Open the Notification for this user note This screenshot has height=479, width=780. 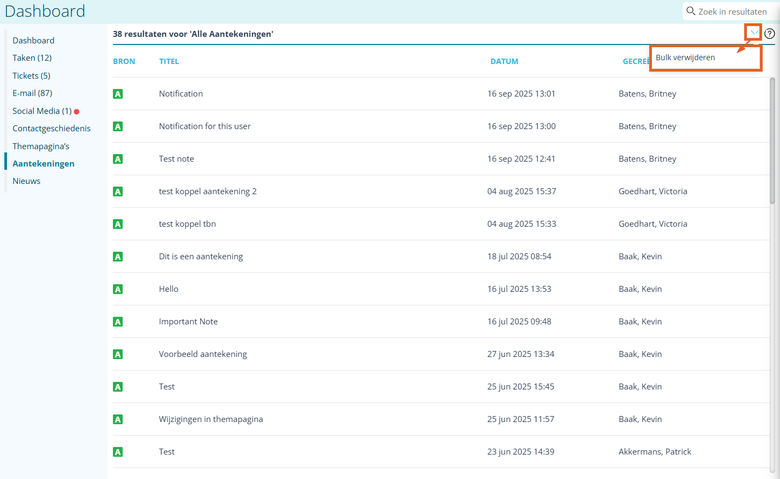(205, 126)
